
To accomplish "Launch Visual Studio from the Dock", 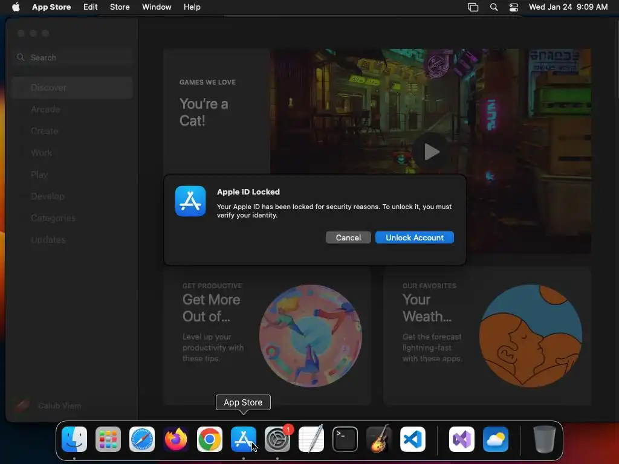I will coord(462,439).
